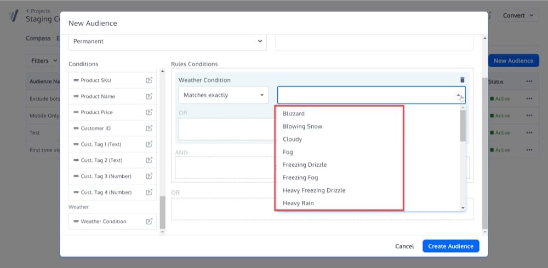Click help icon beside Cust. Tag 1 (Text)
548x268 pixels.
149,144
